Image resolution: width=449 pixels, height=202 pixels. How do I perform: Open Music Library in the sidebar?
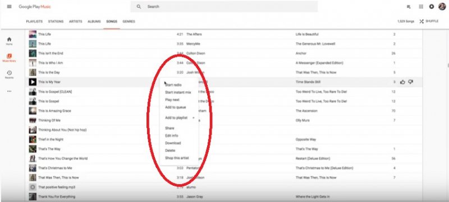pos(9,57)
